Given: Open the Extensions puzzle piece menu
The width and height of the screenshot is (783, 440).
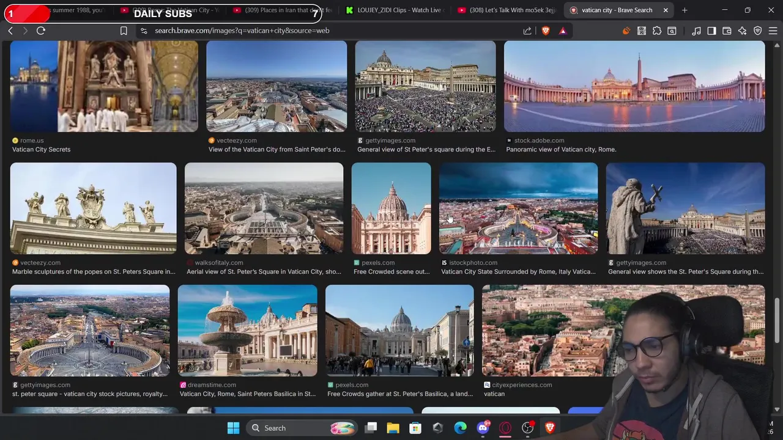Looking at the screenshot, I should click(x=657, y=31).
